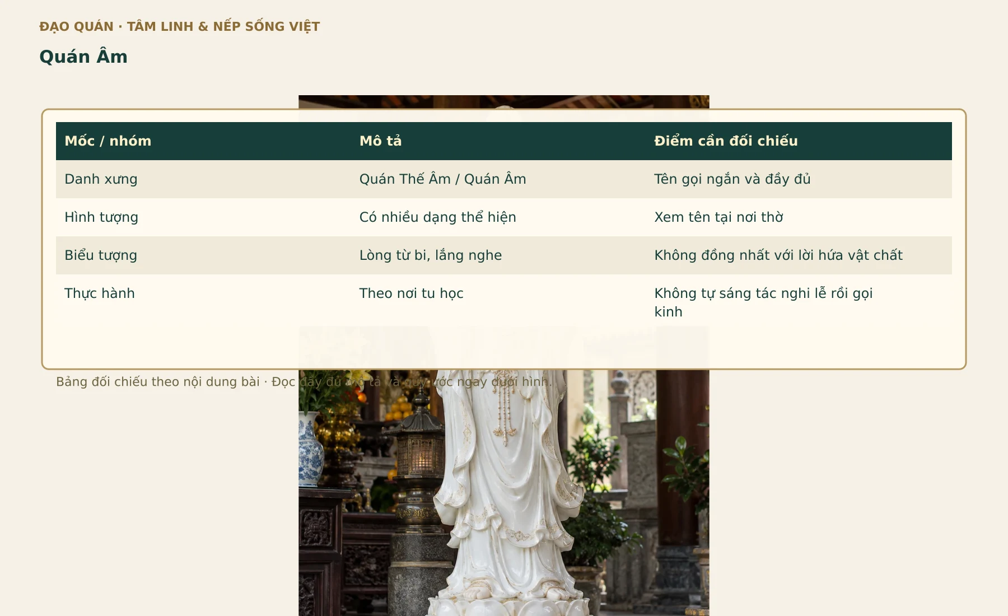1008x616 pixels.
Task: Click the Lòng từ bi, lắng nghe cell
Action: 498,255
